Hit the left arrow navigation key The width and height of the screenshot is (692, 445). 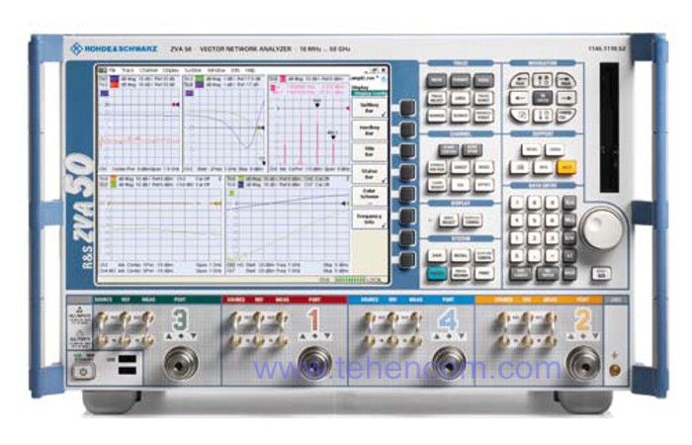519,98
